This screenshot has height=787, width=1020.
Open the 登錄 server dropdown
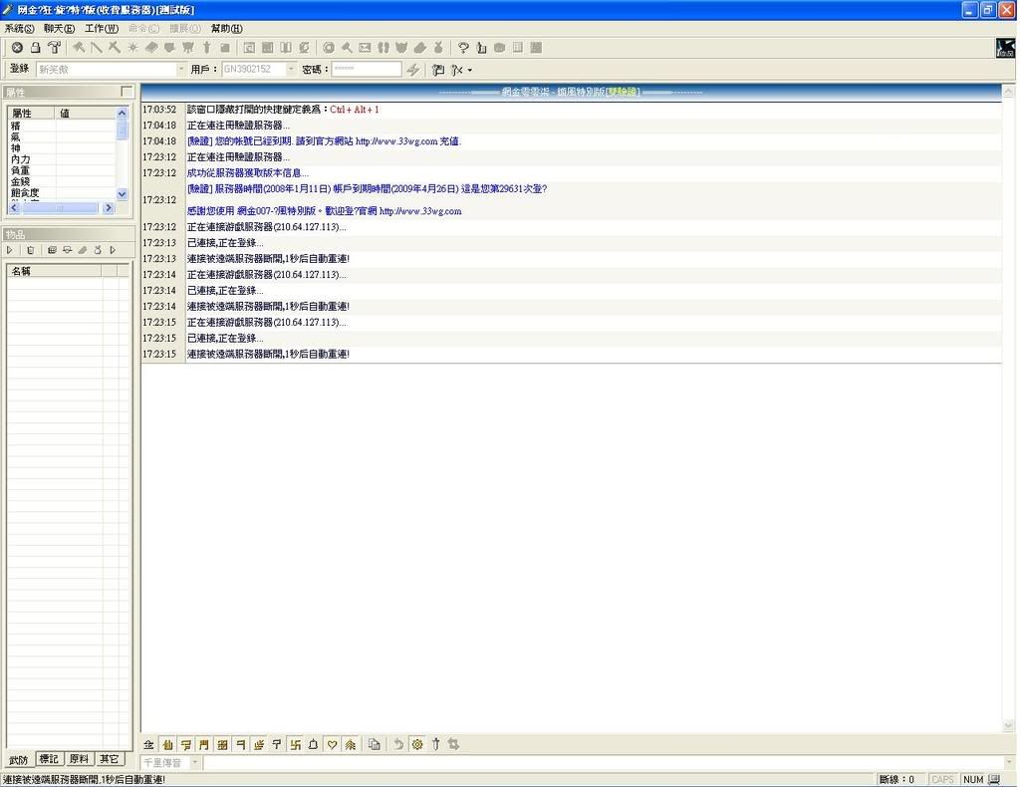point(180,70)
